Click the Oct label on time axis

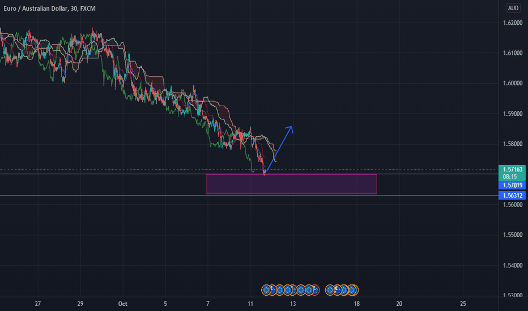tap(122, 304)
